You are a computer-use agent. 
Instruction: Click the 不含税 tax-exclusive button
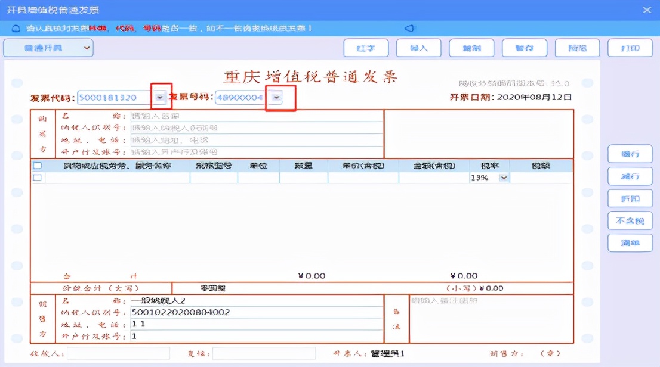(630, 222)
